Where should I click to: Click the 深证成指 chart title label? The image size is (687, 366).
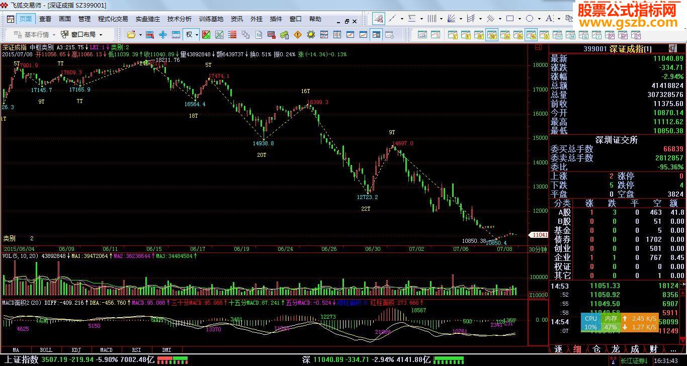point(15,47)
